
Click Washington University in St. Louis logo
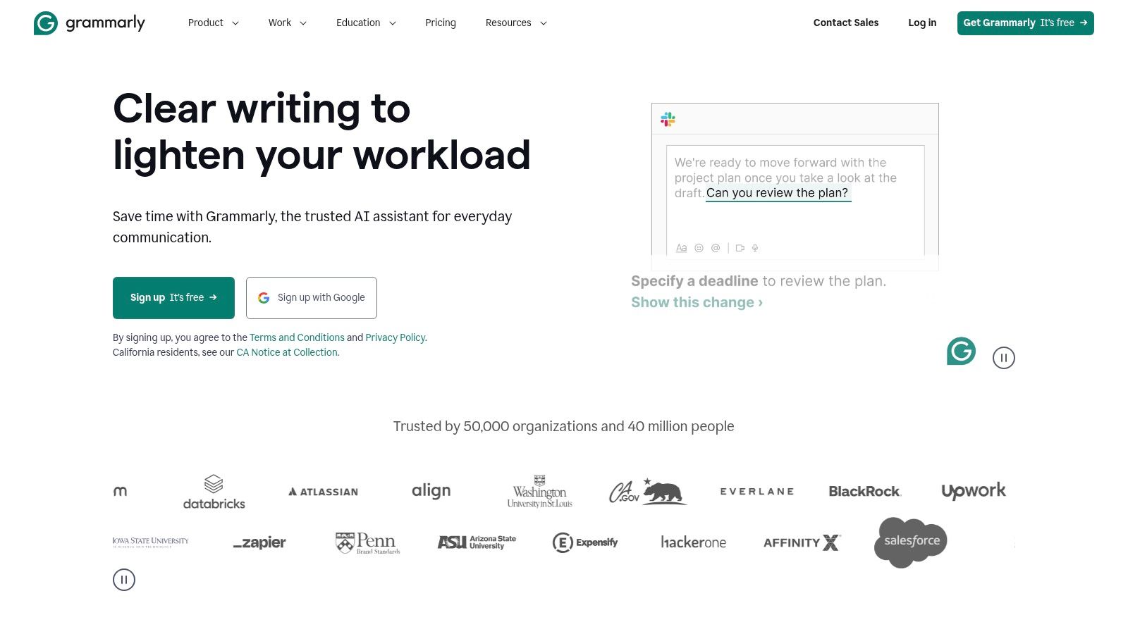click(x=539, y=491)
